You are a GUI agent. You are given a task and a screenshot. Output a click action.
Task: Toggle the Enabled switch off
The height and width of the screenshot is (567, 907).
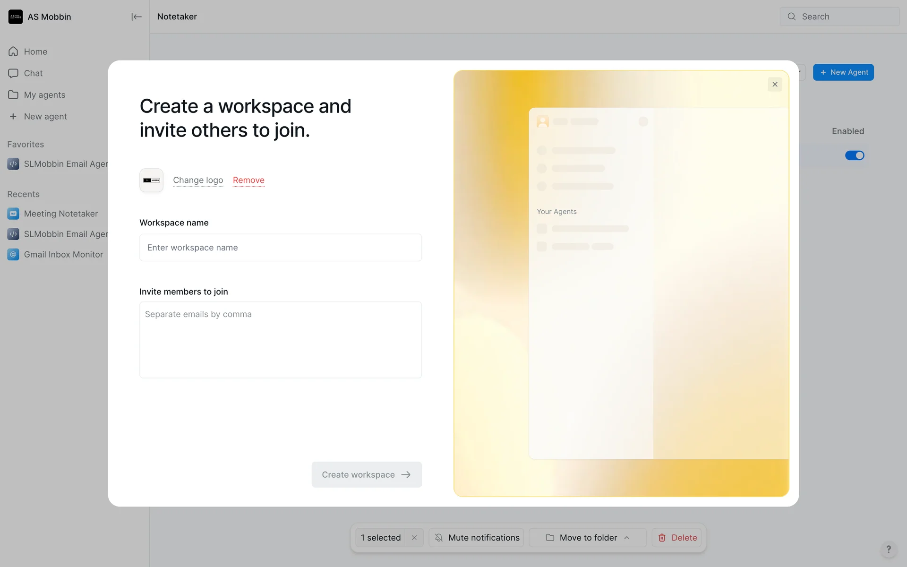click(x=854, y=155)
